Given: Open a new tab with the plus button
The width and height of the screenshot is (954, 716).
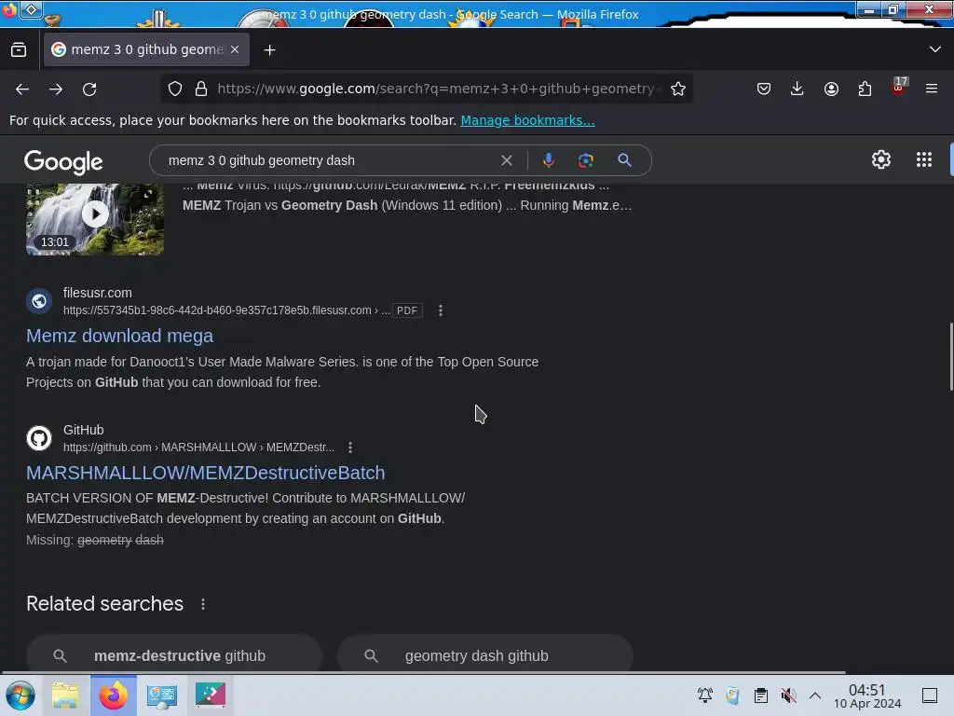Looking at the screenshot, I should pos(269,50).
